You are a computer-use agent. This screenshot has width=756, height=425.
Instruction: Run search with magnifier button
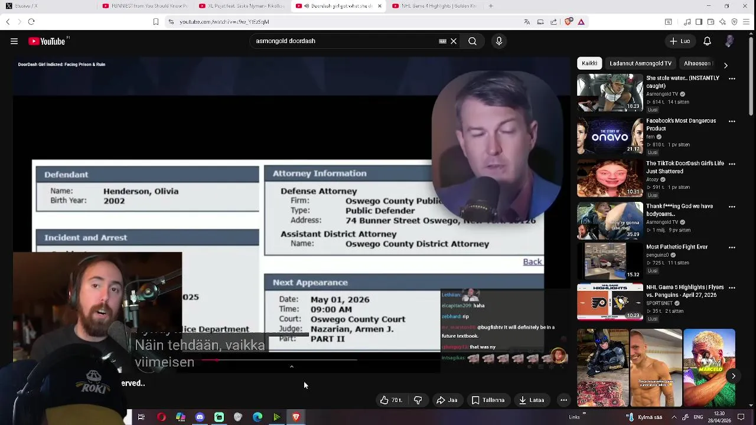(x=472, y=41)
